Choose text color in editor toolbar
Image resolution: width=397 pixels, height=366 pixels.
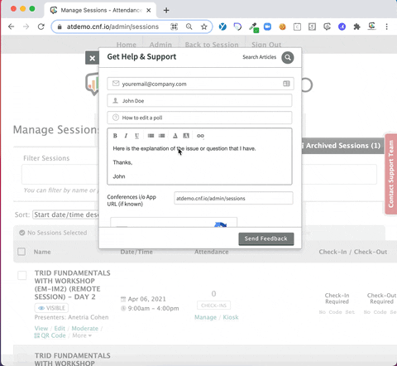[175, 136]
